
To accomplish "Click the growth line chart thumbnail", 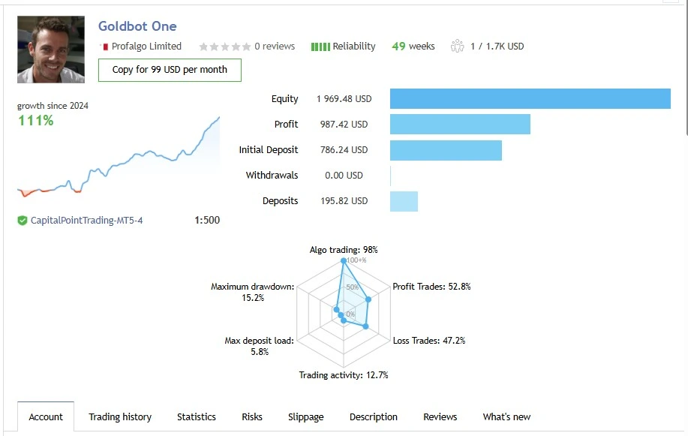I will (x=119, y=158).
